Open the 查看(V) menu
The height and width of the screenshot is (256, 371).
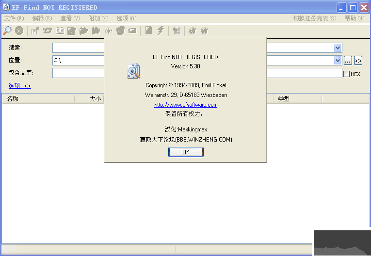[x=70, y=18]
